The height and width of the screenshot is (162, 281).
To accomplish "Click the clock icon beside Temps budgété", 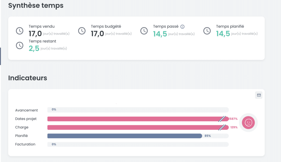I will pyautogui.click(x=82, y=31).
